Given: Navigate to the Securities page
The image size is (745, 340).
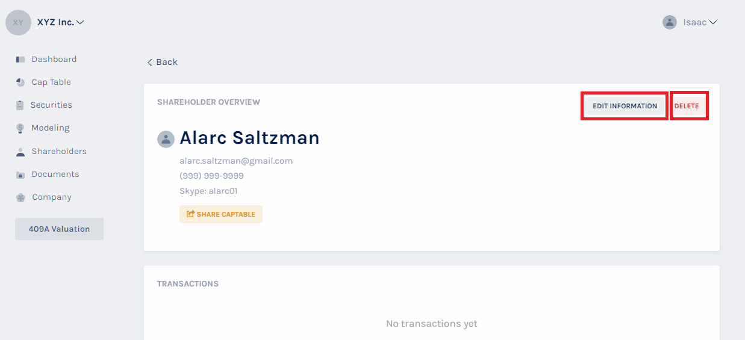Looking at the screenshot, I should [51, 105].
